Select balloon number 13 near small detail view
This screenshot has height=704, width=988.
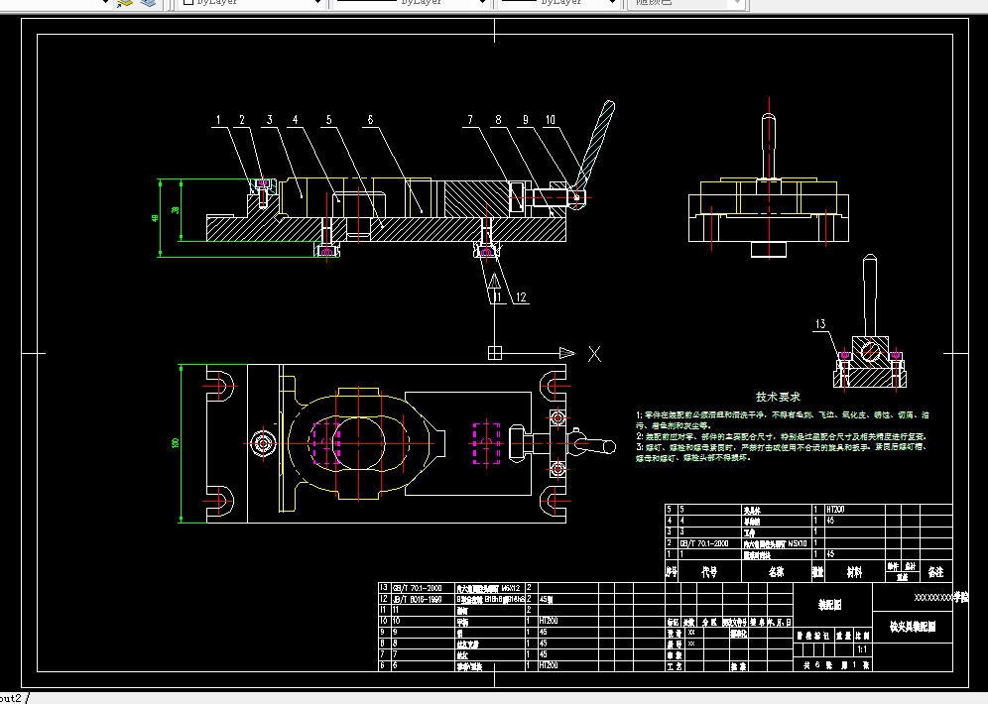point(820,324)
